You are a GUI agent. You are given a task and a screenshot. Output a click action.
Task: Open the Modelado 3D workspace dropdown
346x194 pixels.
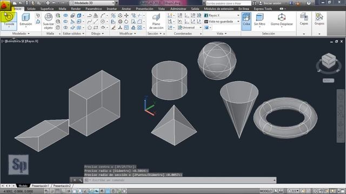[92, 3]
